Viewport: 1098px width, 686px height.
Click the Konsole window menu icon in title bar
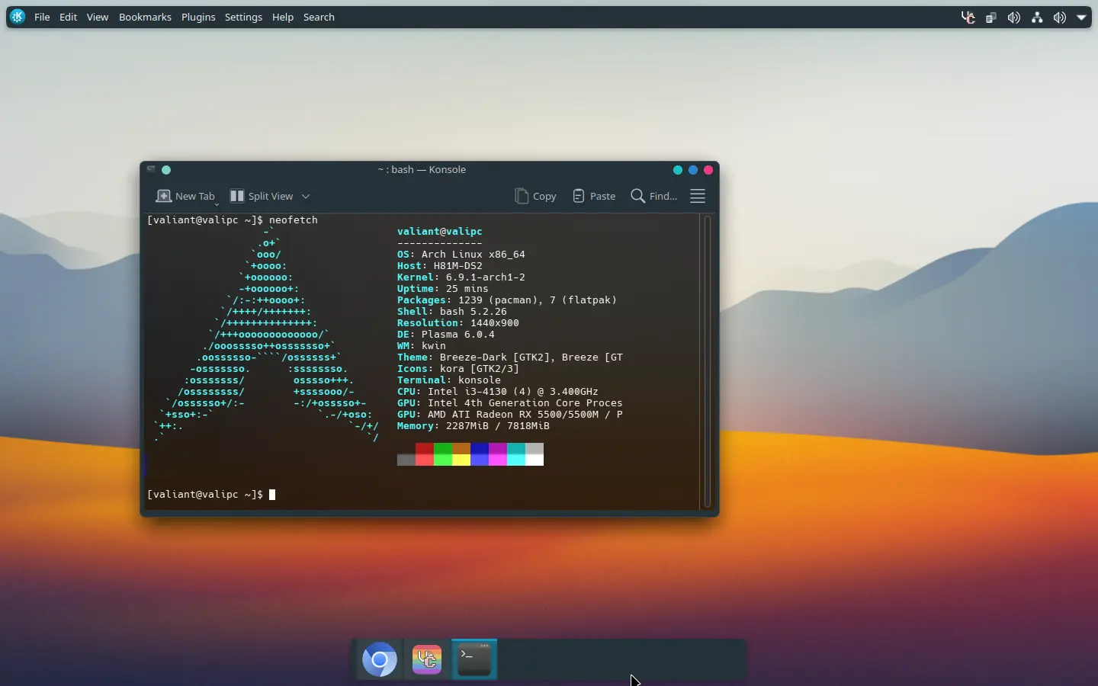(151, 169)
